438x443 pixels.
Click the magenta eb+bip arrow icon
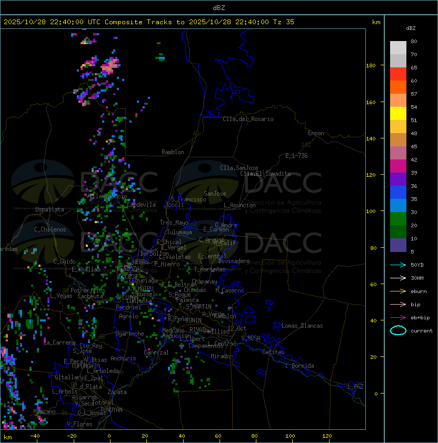pos(398,318)
